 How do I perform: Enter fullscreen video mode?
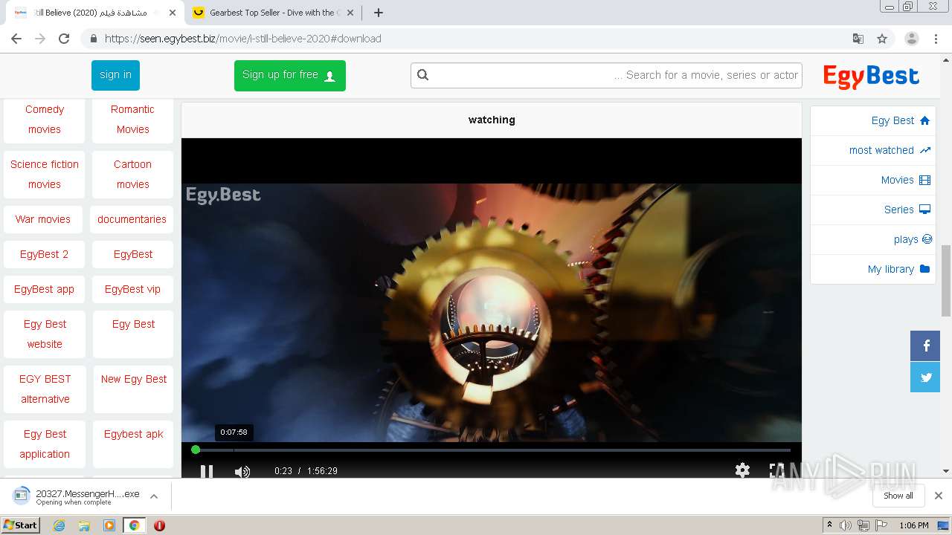tap(776, 470)
